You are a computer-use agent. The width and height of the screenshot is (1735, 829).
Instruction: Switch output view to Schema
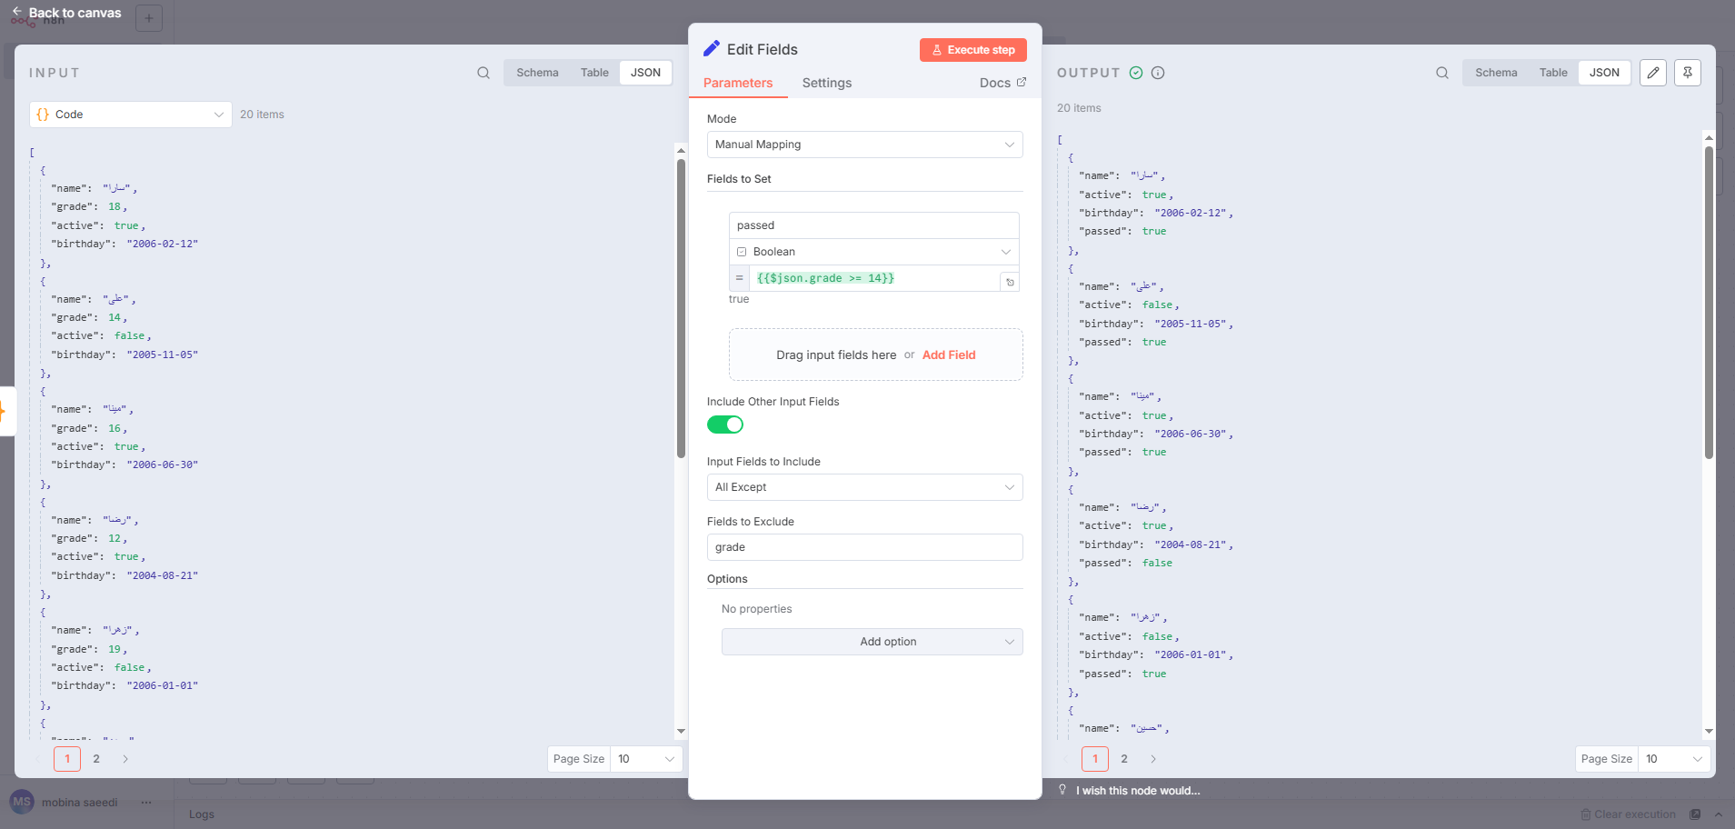click(x=1496, y=73)
